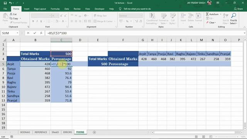Toggle Underline formatting button
Image resolution: width=247 pixels, height=139 pixels.
41,21
